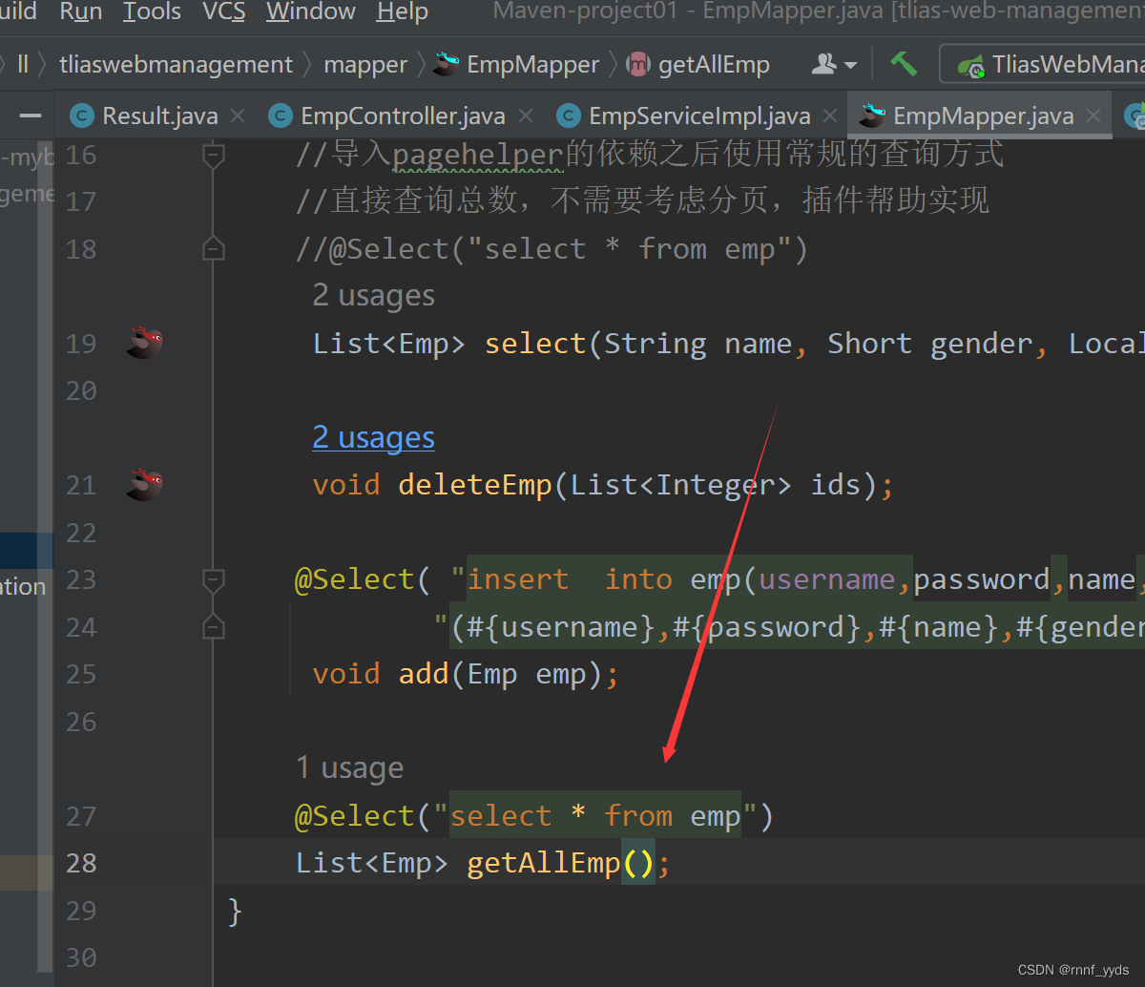
Task: Close the EmpController.java tab
Action: click(525, 115)
